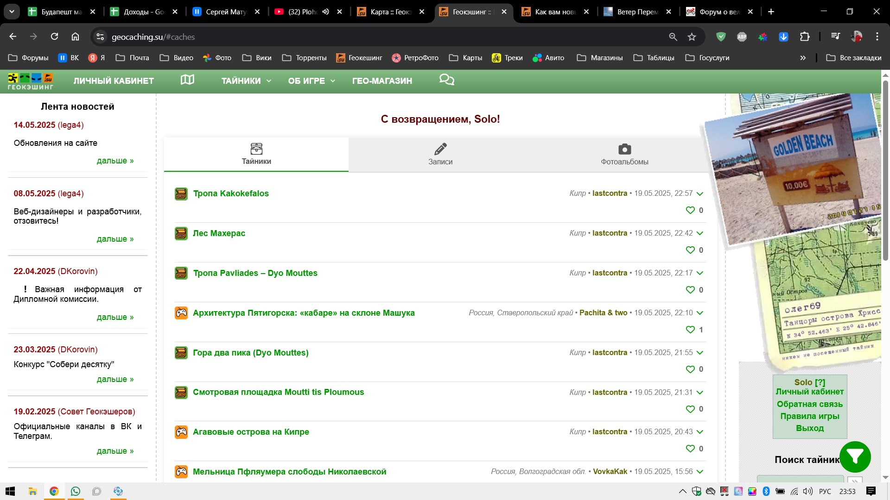This screenshot has height=500, width=890.
Task: Expand the ОБ ИГРЕ dropdown menu
Action: 311,81
